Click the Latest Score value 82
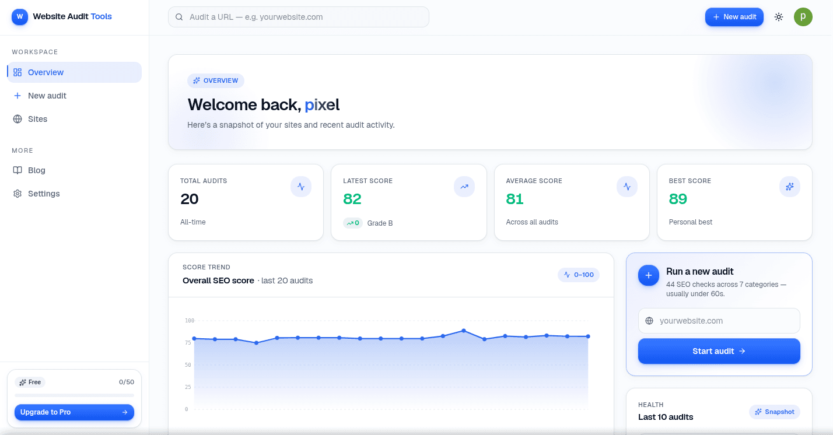The height and width of the screenshot is (435, 833). [352, 199]
